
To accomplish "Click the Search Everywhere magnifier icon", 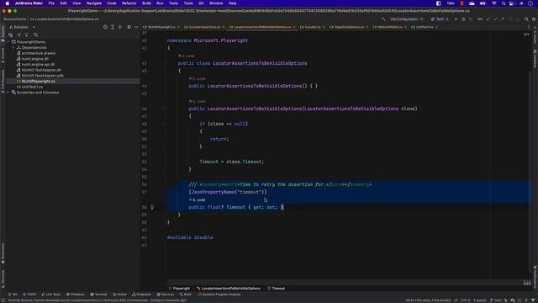I will tap(526, 19).
